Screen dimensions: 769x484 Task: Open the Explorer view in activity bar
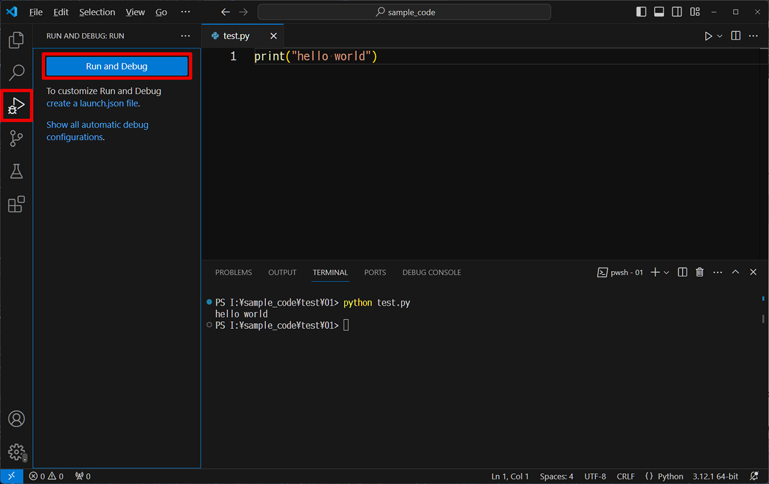16,40
